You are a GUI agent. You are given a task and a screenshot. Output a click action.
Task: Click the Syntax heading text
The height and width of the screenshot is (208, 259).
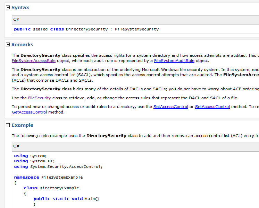pyautogui.click(x=20, y=7)
